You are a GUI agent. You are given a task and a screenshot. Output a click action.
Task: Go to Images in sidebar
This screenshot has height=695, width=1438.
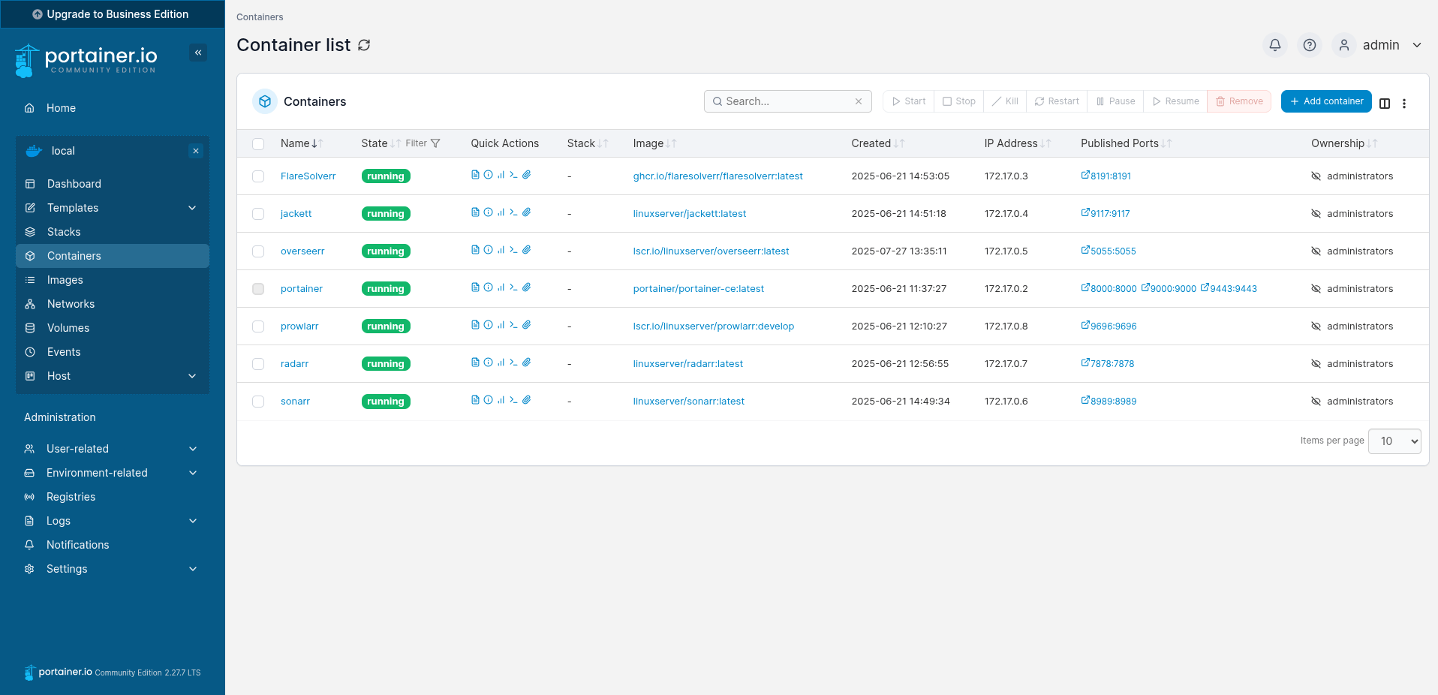tap(65, 280)
